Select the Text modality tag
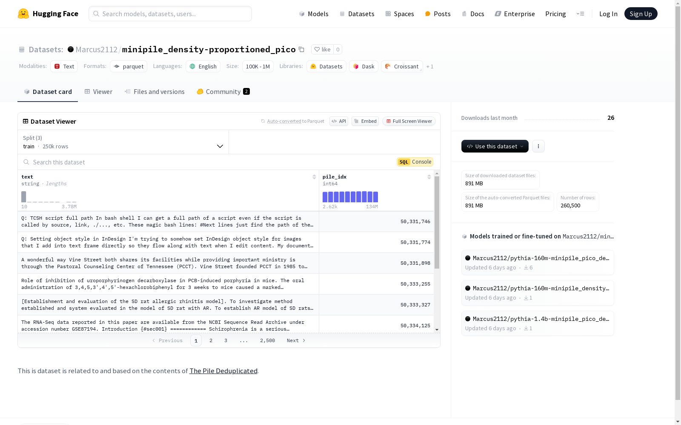Screen dimensions: 681x425 (x=64, y=66)
